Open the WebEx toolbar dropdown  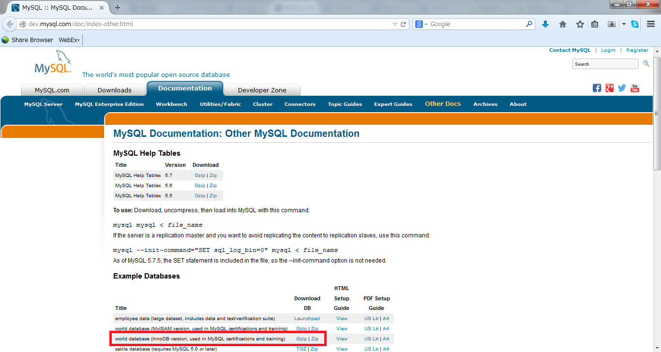point(69,40)
